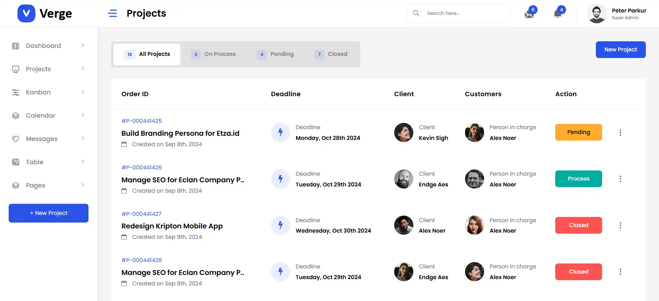Click the Monday, Oct 28th 2024 deadline text
Viewport: 659px width, 301px height.
point(328,138)
